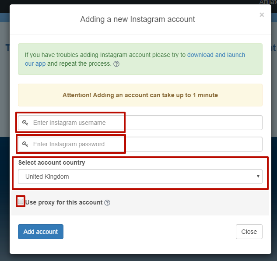277x261 pixels.
Task: Click the help icon after 'repeat the process'
Action: point(116,64)
